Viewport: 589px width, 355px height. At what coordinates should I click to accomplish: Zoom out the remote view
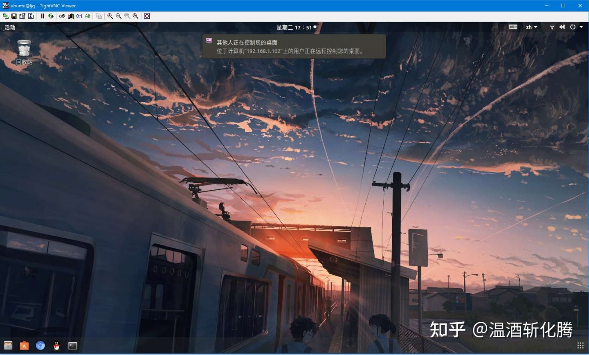119,16
